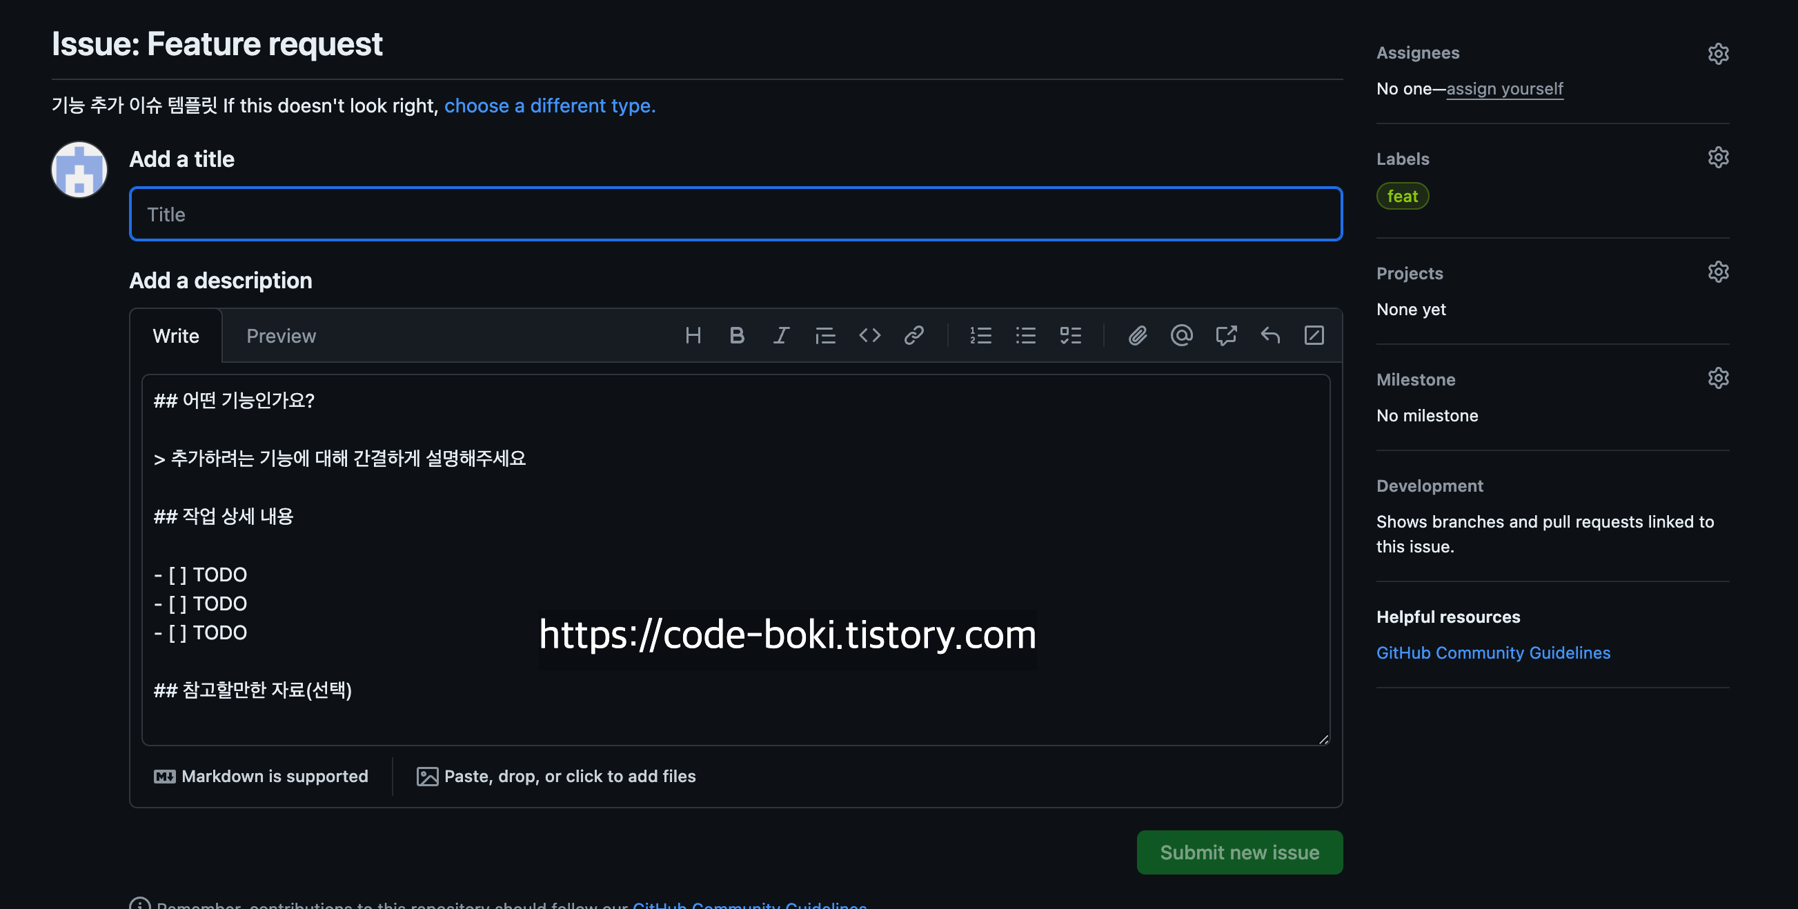The height and width of the screenshot is (909, 1798).
Task: Open the Labels gear menu
Action: click(x=1718, y=158)
